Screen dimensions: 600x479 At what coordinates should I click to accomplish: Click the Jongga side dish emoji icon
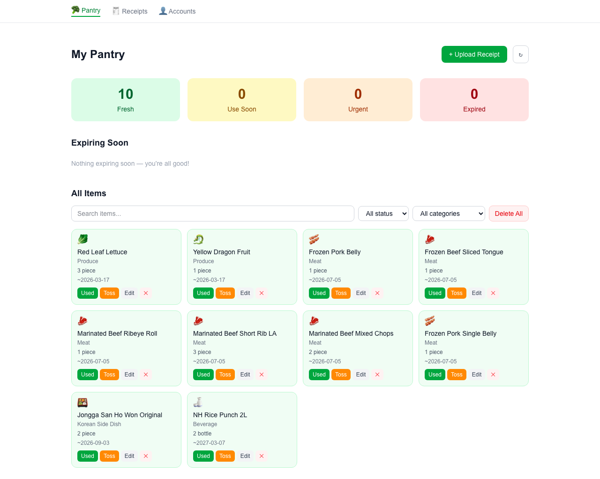click(x=82, y=402)
